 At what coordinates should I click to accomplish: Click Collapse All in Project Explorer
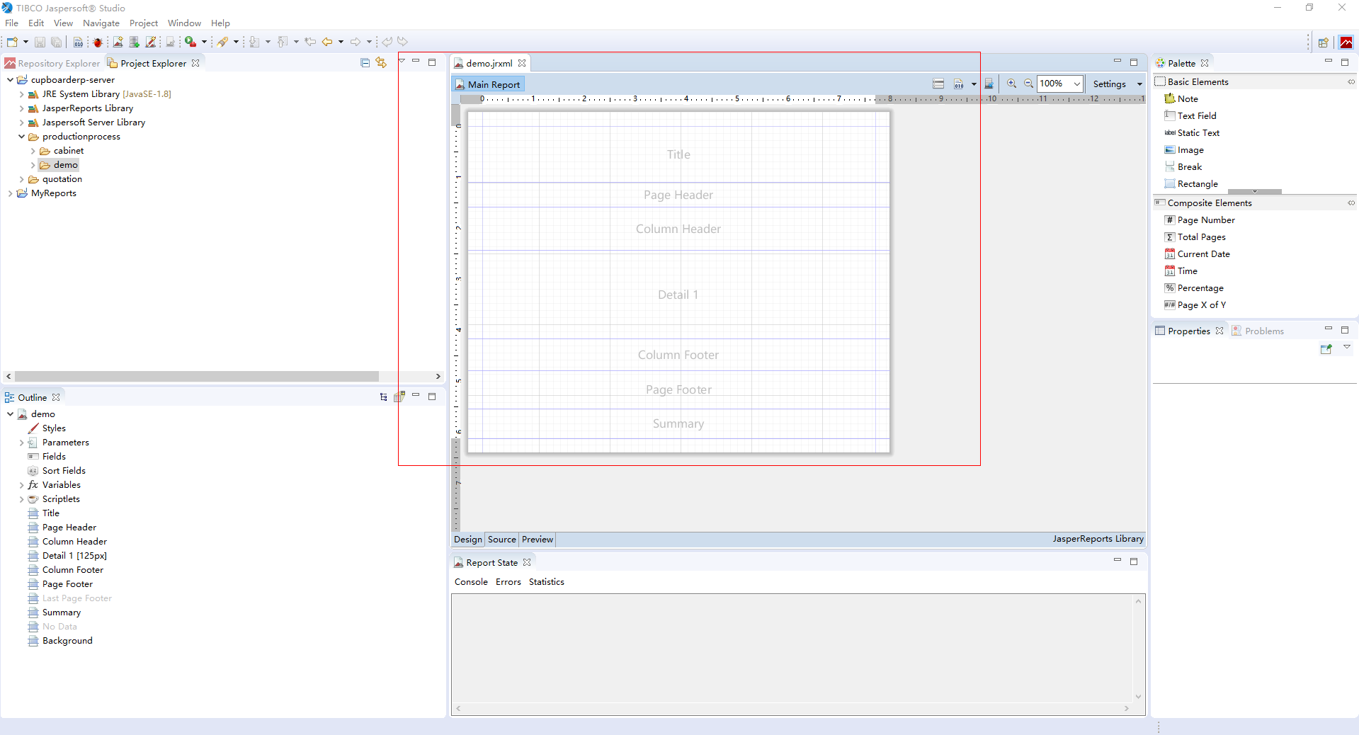point(365,63)
